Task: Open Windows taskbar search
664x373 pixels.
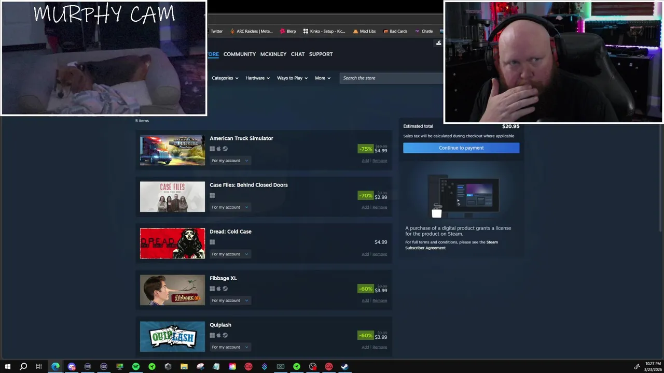Action: coord(23,367)
